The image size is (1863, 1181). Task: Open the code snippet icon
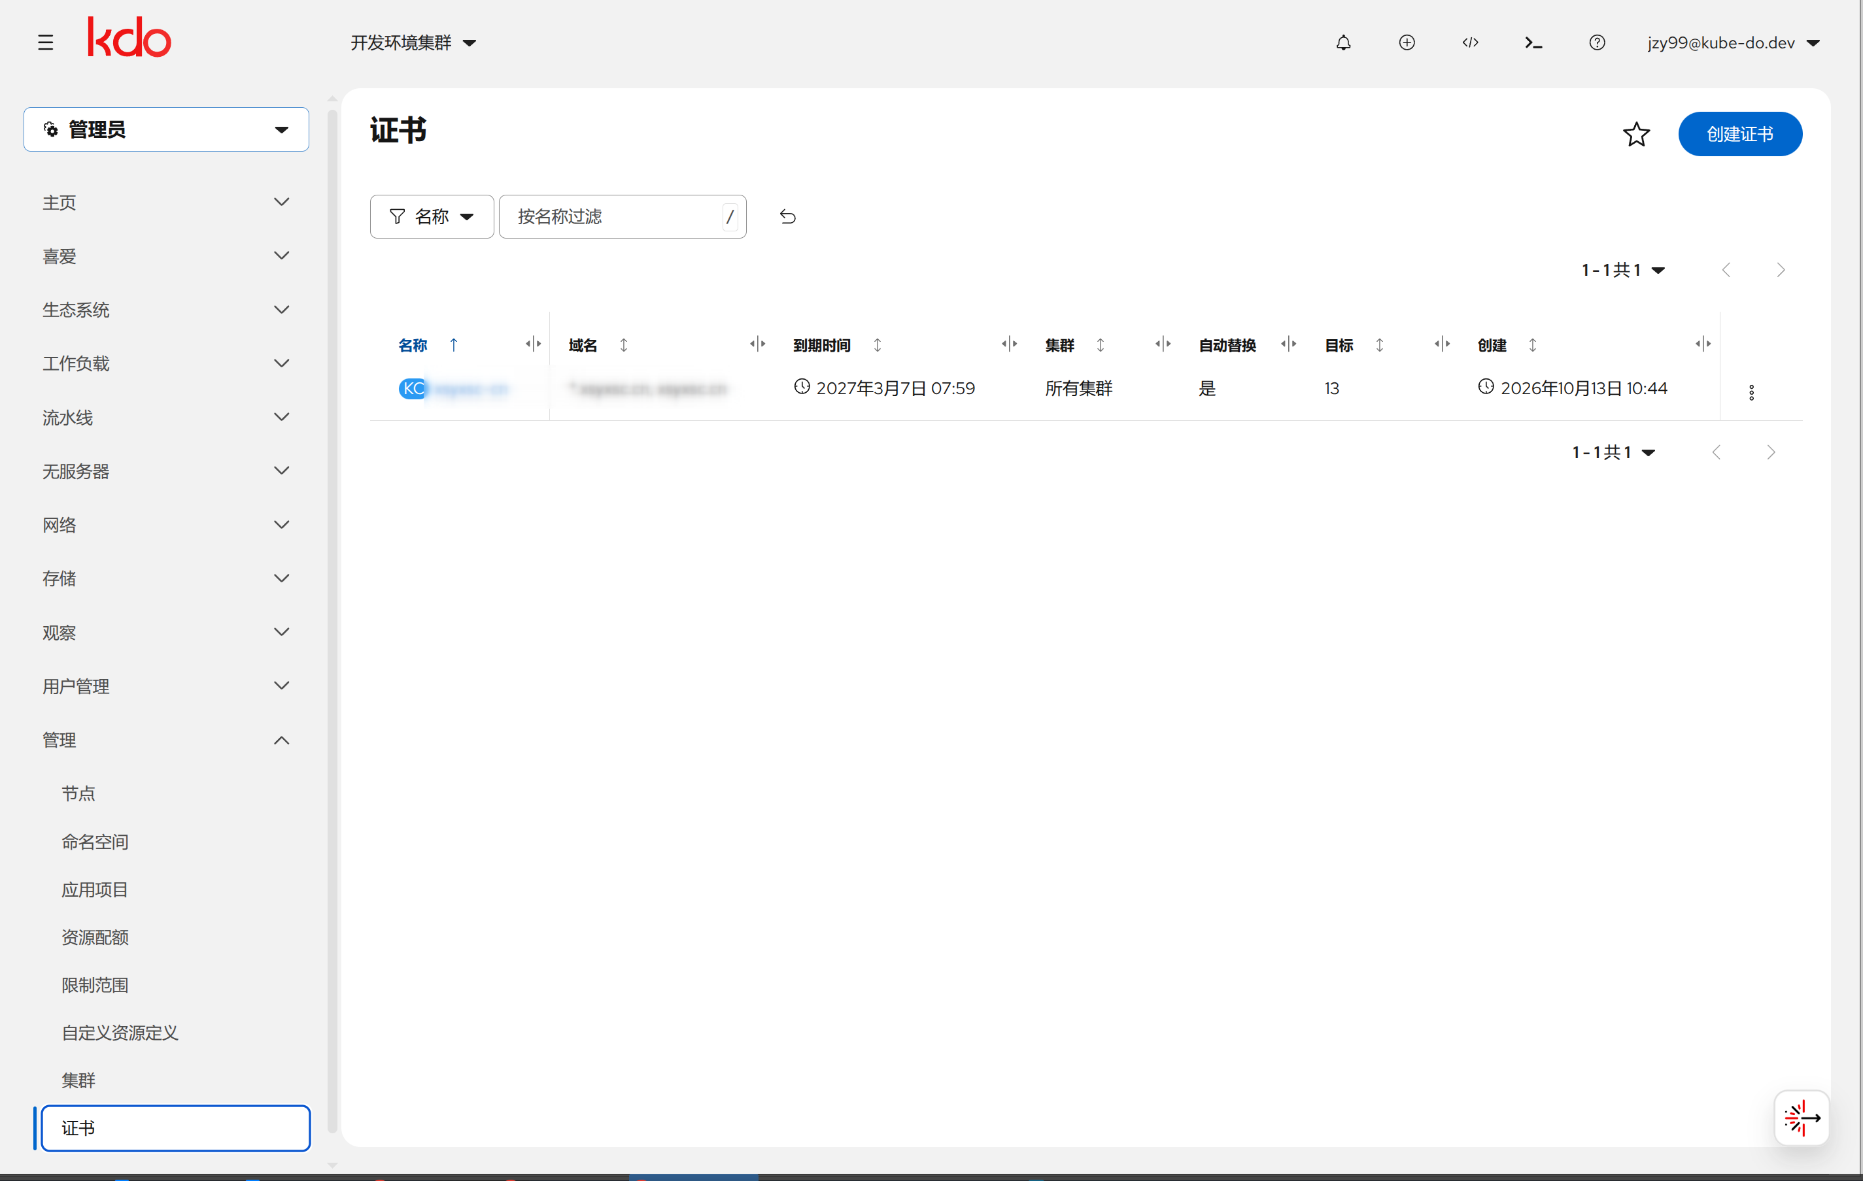coord(1471,42)
